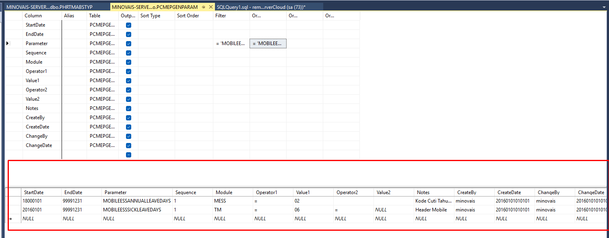Disable Output for ChangeDate column
The height and width of the screenshot is (238, 609).
click(128, 145)
